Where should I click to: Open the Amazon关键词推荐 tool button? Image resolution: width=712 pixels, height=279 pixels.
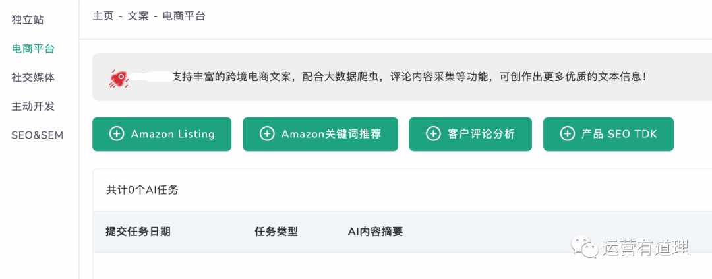click(320, 134)
